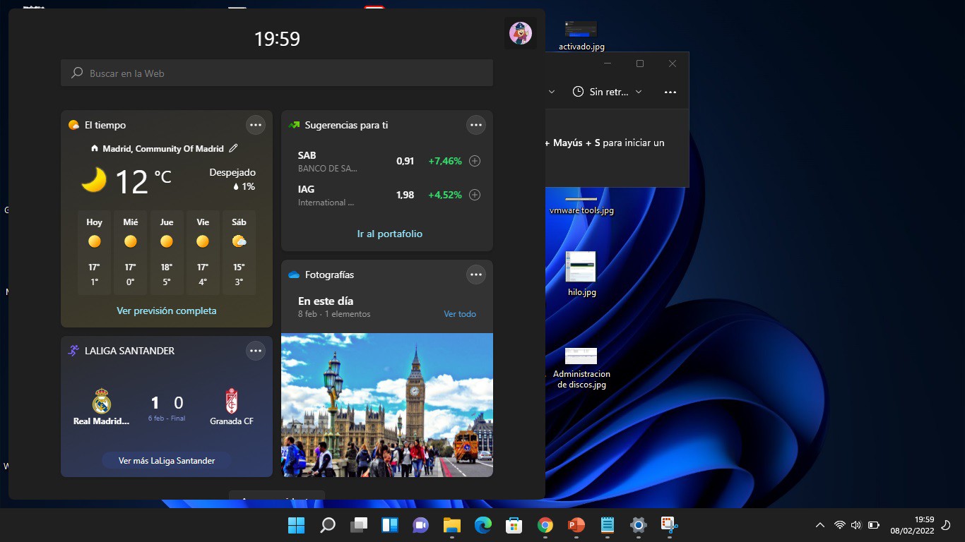Select the Sáb forecast day
The image size is (965, 542).
[x=239, y=252]
